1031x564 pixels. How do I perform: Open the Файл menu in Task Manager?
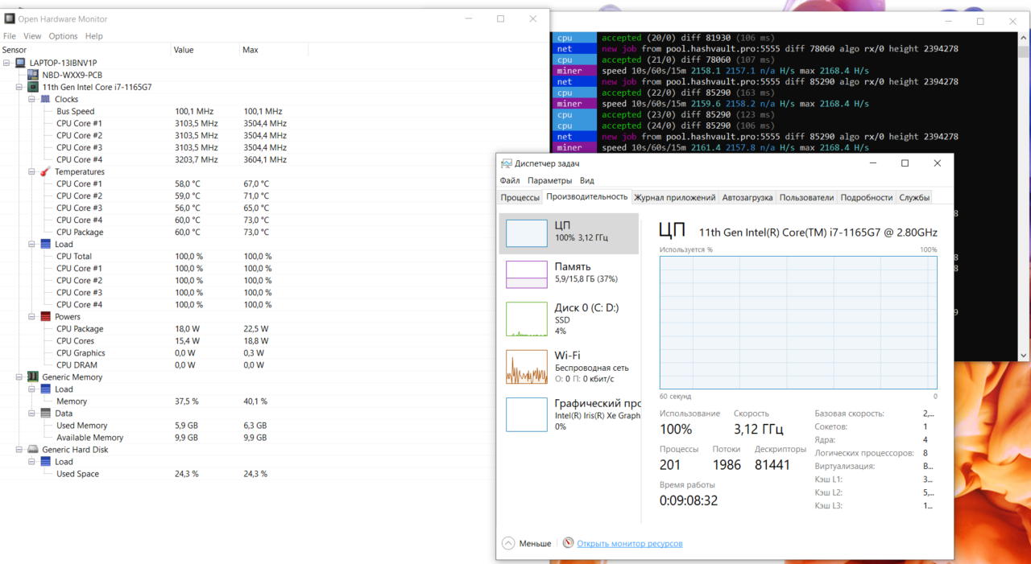510,180
